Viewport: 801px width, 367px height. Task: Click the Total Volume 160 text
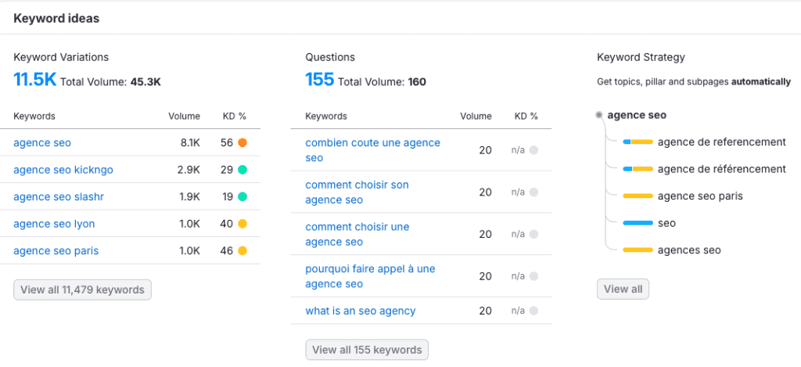382,82
